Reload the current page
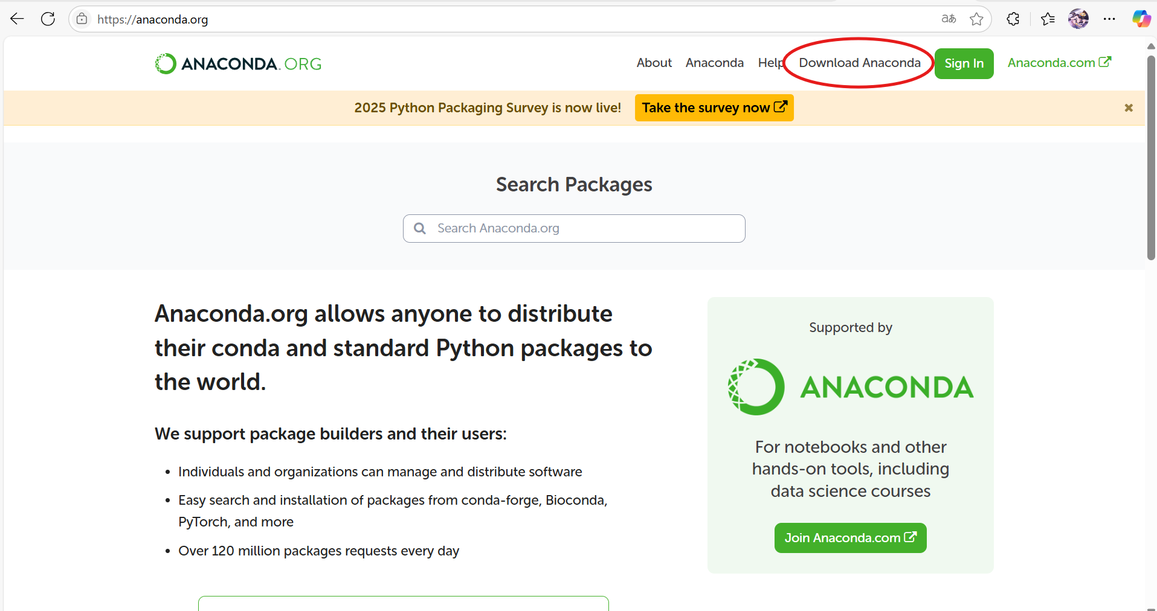This screenshot has height=611, width=1157. [48, 19]
